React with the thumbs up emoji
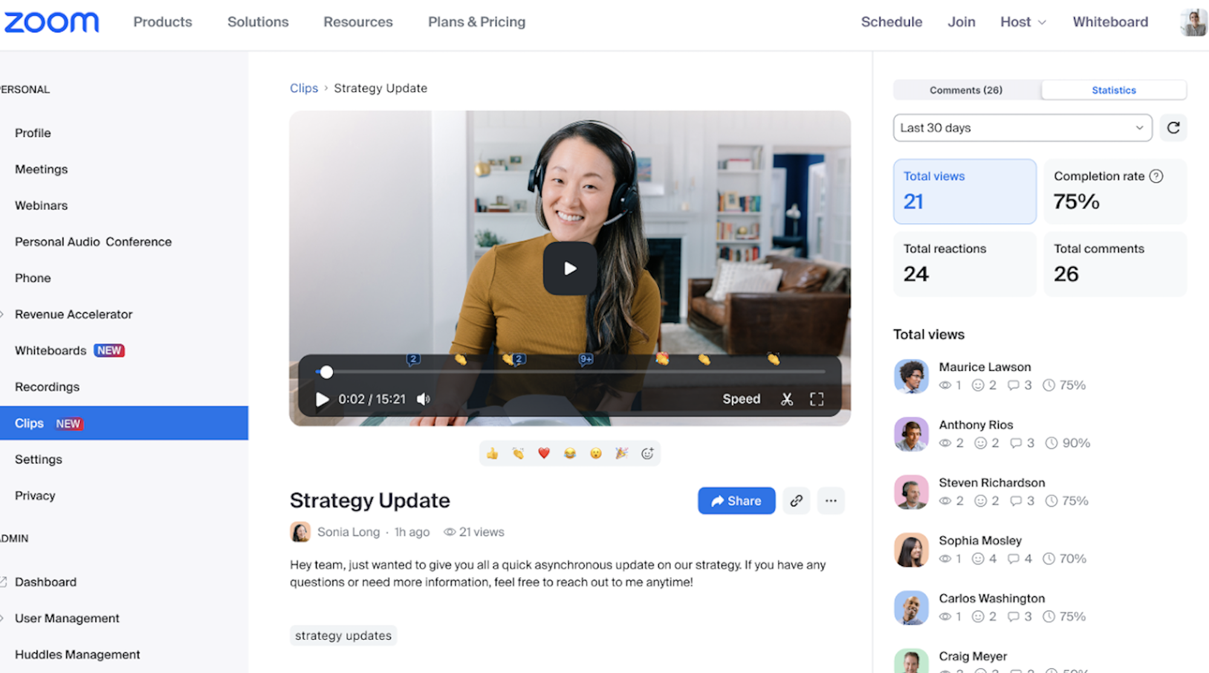The height and width of the screenshot is (673, 1209). [x=492, y=454]
